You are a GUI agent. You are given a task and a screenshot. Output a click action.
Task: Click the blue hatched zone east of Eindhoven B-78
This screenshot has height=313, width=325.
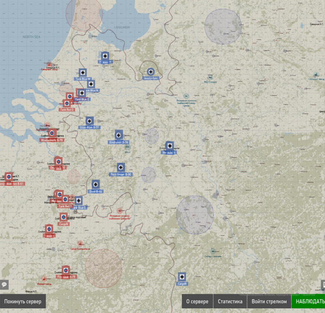click(x=152, y=136)
